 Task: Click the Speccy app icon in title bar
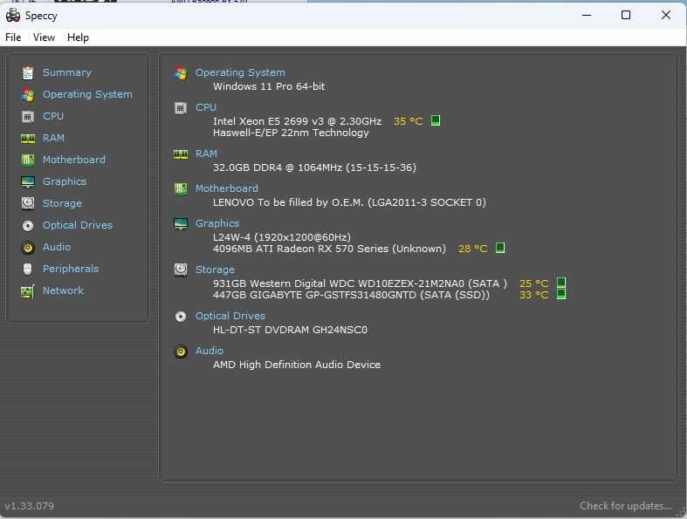13,16
